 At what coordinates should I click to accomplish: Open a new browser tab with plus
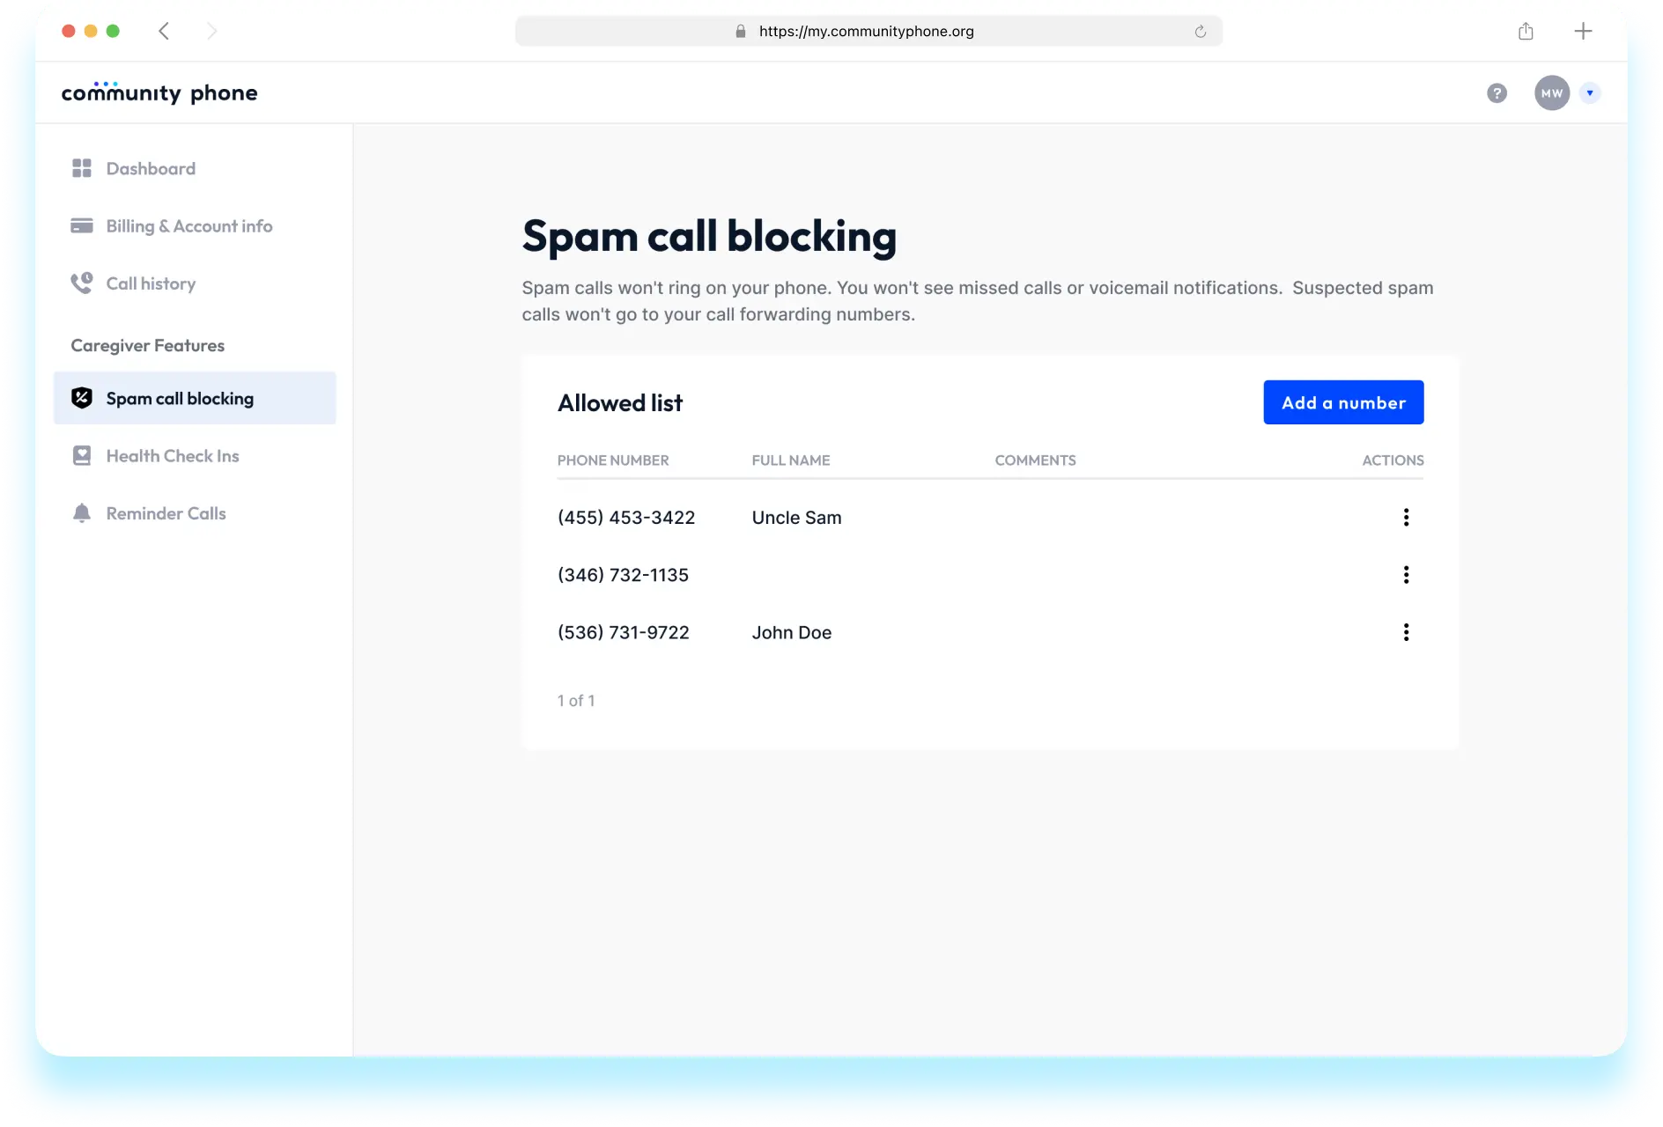click(1583, 32)
